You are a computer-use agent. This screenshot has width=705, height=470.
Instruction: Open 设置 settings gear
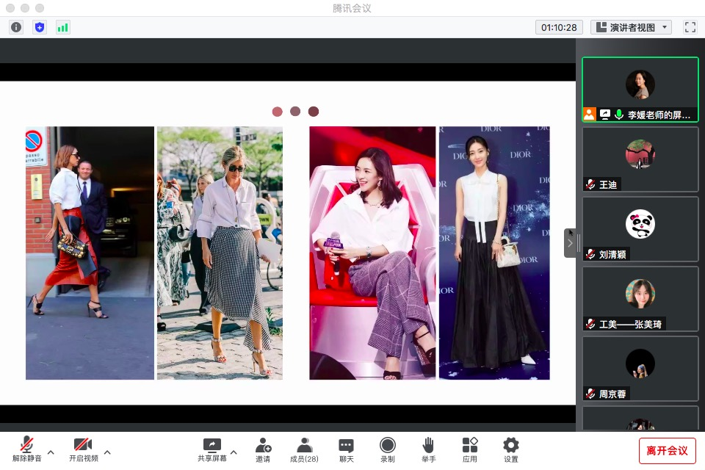511,449
